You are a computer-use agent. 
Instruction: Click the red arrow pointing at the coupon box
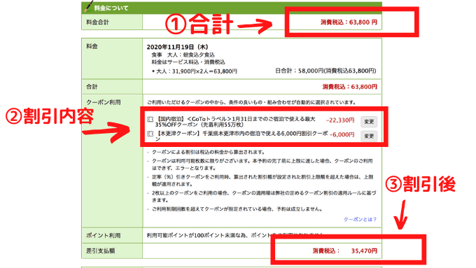106,132
